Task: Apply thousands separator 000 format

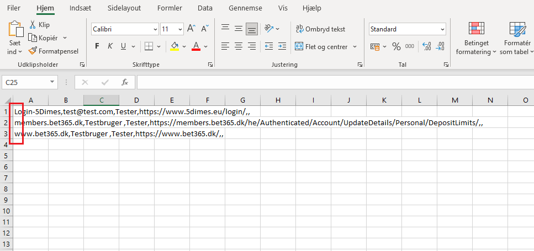Action: [x=409, y=46]
